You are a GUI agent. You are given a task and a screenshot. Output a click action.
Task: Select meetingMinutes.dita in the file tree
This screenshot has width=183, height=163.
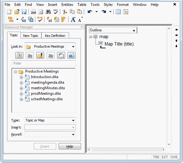coord(48,88)
